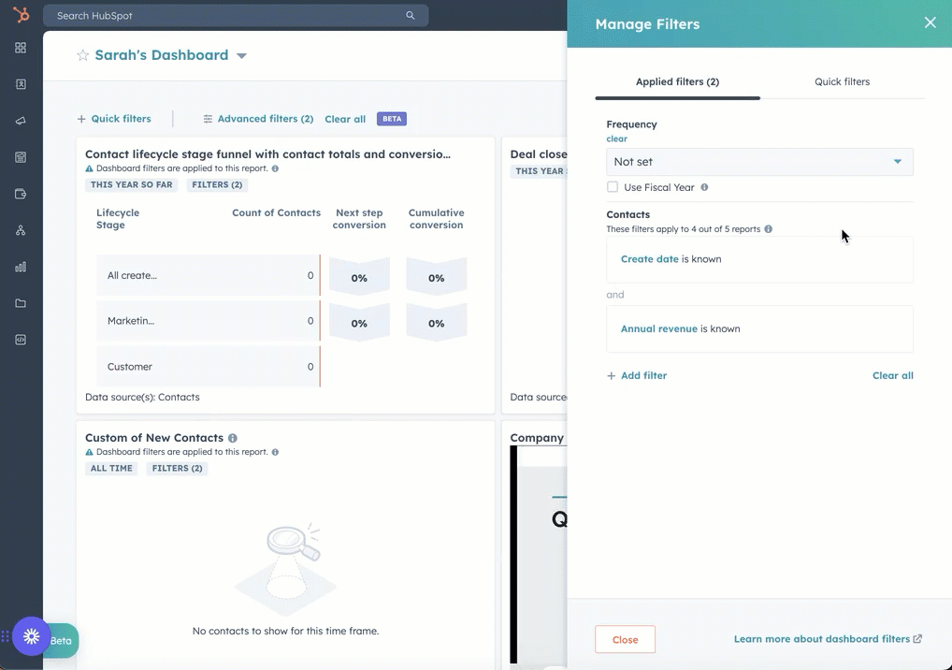Star Sarah's Dashboard as a favorite
This screenshot has width=952, height=670.
coord(84,55)
